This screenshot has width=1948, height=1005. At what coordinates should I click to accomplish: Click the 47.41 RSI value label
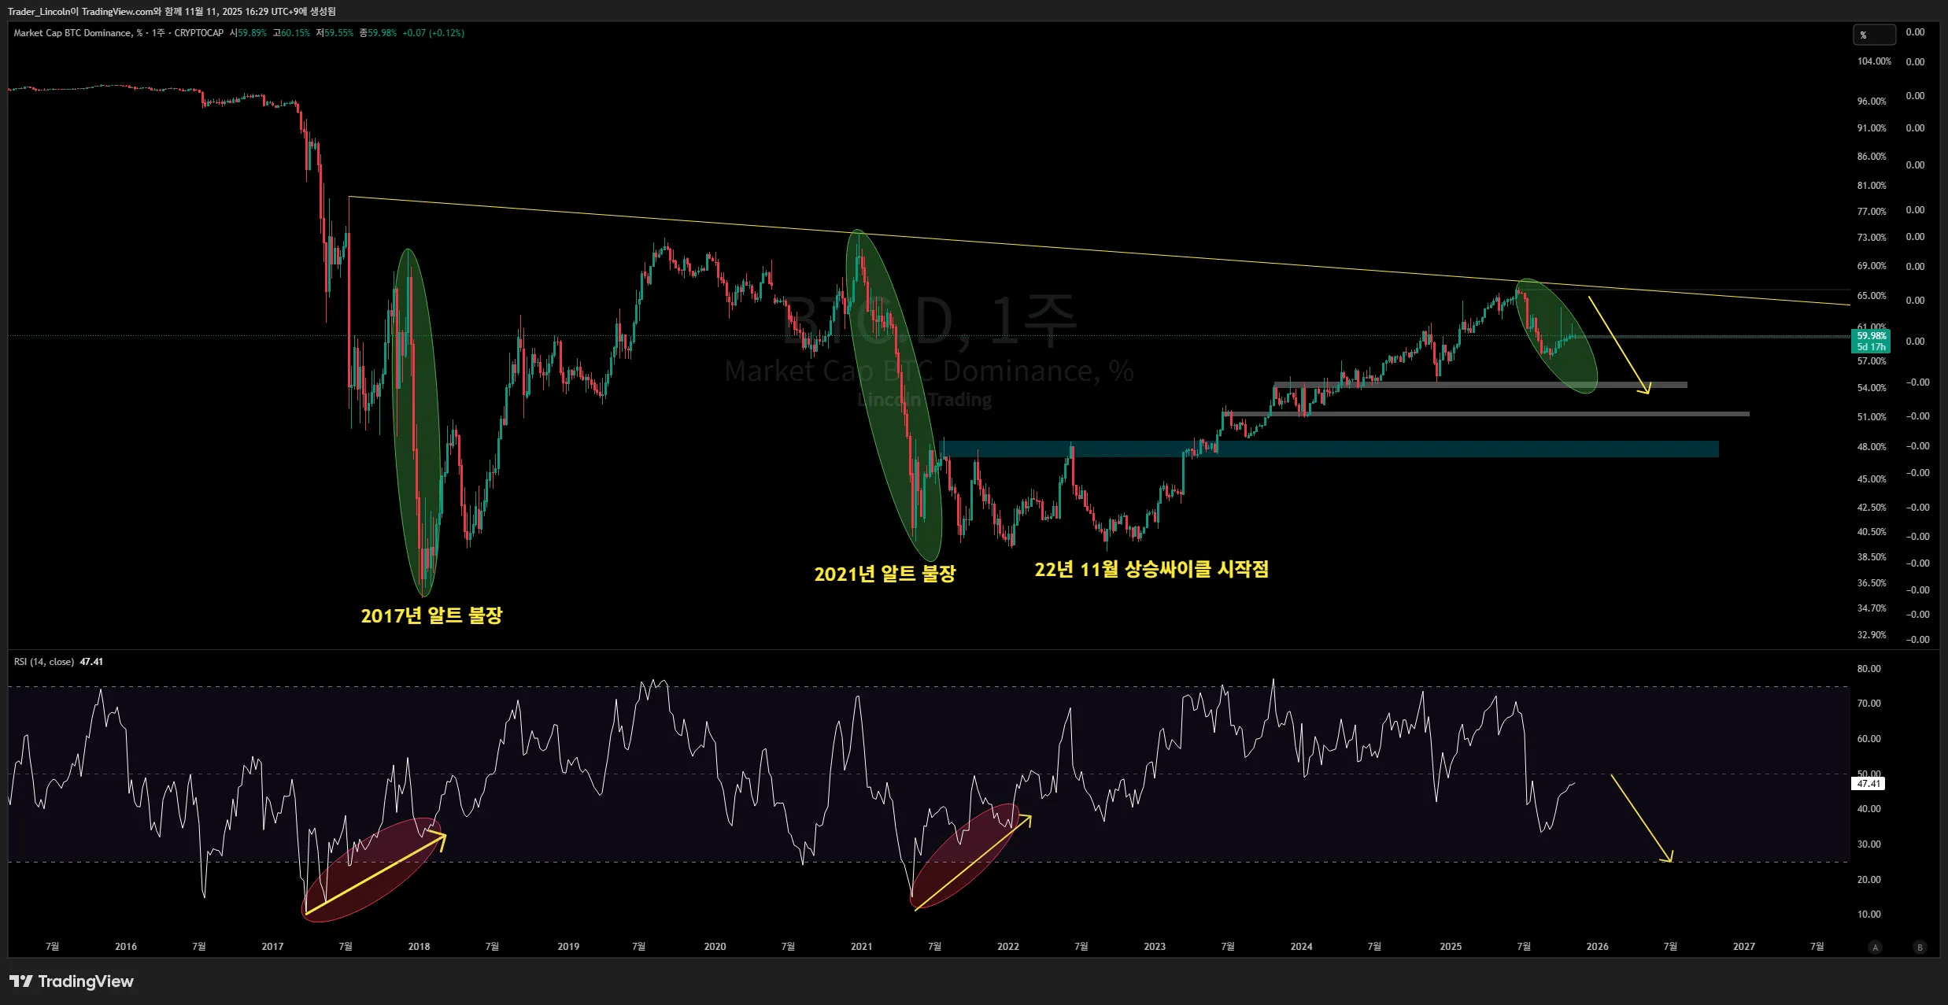pyautogui.click(x=1868, y=783)
